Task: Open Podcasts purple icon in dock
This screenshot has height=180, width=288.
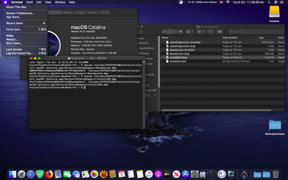Action: click(158, 174)
